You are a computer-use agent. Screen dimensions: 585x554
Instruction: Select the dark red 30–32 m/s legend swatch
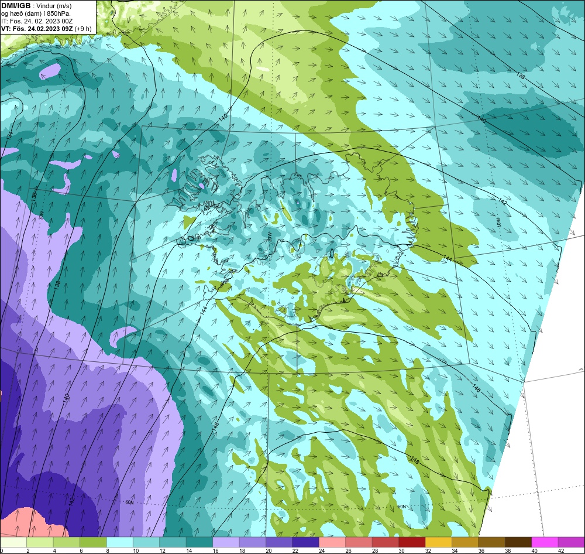pyautogui.click(x=412, y=542)
